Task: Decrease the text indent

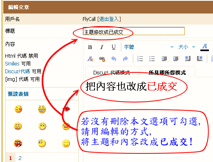Action: point(164,59)
